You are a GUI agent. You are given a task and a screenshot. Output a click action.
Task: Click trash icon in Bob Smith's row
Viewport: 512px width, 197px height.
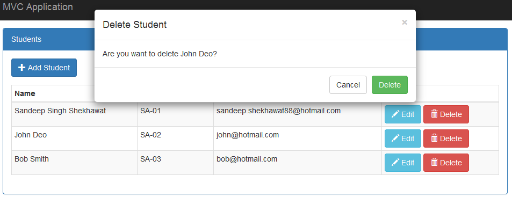point(434,163)
